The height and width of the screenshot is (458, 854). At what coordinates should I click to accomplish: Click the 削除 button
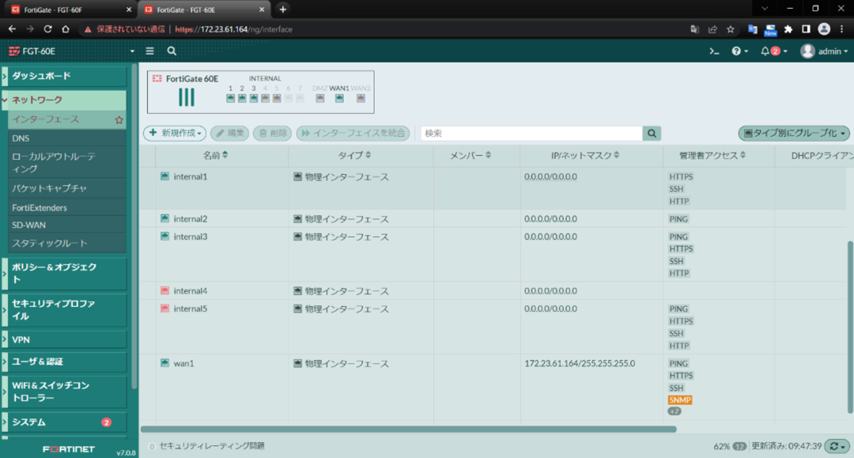pyautogui.click(x=272, y=134)
